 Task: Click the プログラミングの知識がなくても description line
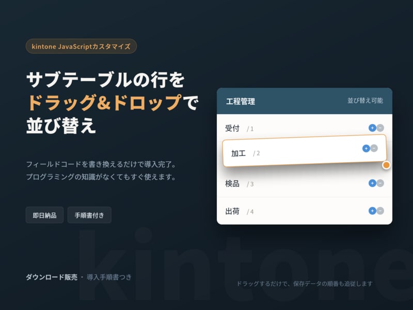[x=101, y=177]
